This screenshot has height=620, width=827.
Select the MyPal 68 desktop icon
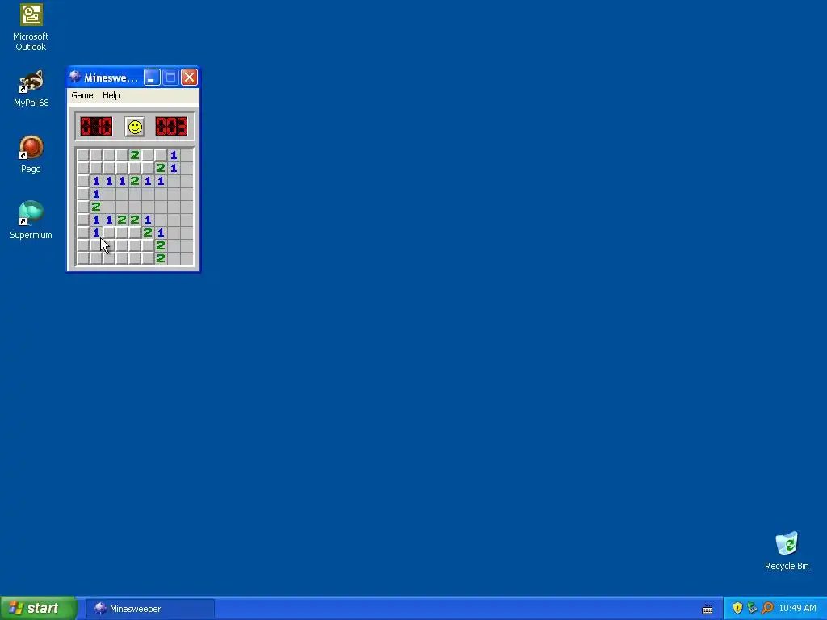click(31, 89)
